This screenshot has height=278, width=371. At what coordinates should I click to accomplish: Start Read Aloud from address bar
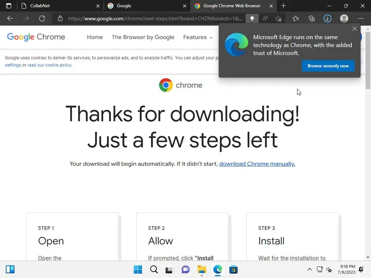click(x=265, y=18)
